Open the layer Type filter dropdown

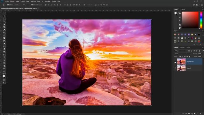pos(180,51)
